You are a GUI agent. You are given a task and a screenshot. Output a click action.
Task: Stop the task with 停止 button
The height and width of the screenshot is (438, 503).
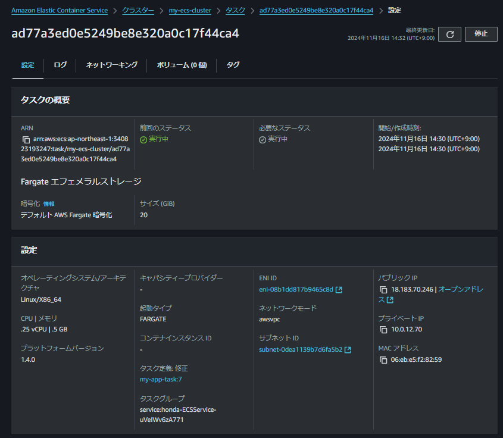[481, 35]
